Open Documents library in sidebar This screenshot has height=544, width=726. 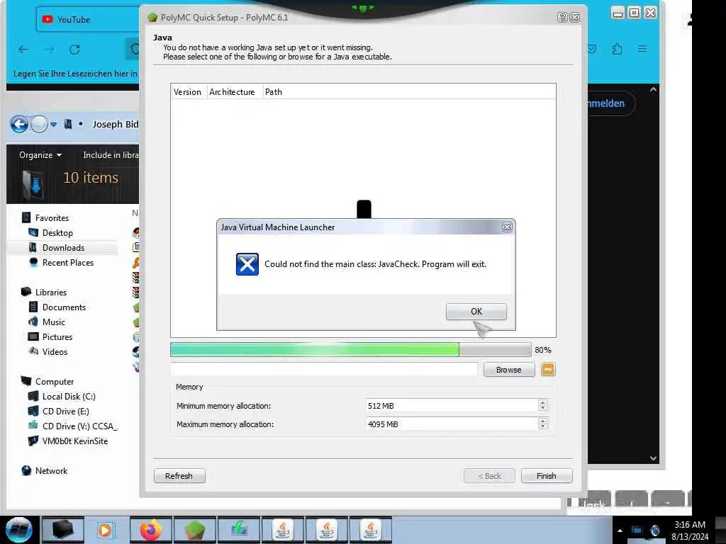64,307
